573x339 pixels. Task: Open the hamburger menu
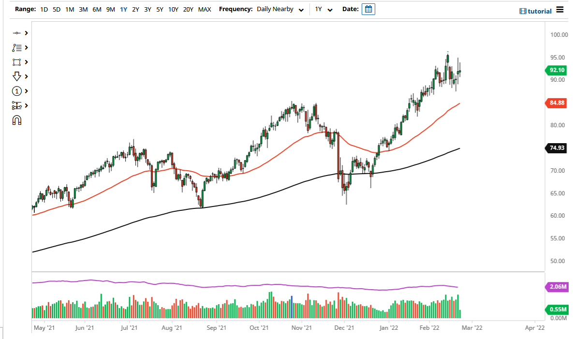tap(559, 10)
